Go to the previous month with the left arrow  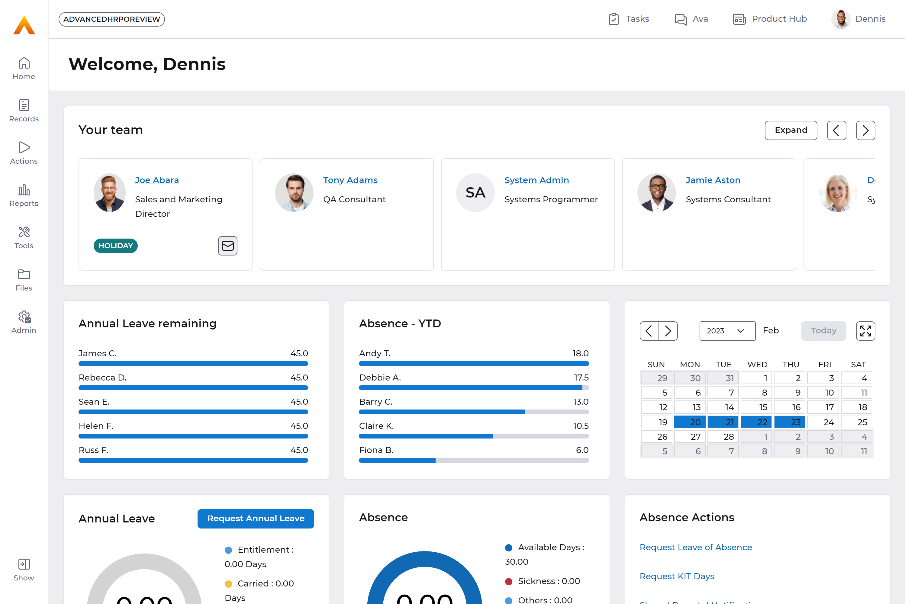pos(649,330)
